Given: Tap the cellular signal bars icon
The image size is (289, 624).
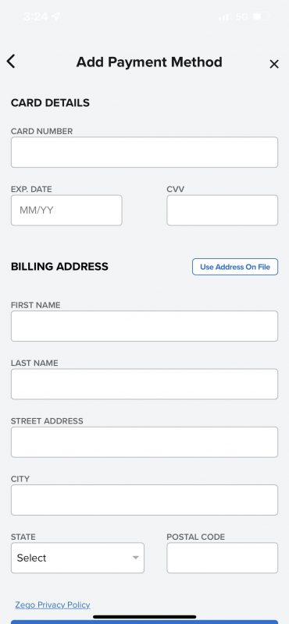Looking at the screenshot, I should pyautogui.click(x=224, y=16).
